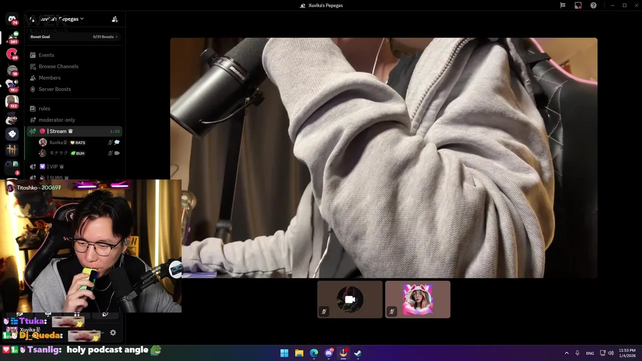Open Browse Channels
Viewport: 642px width, 361px height.
(74, 66)
